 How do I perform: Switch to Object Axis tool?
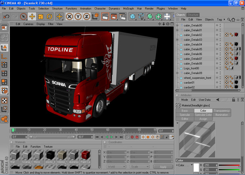pos(4,56)
